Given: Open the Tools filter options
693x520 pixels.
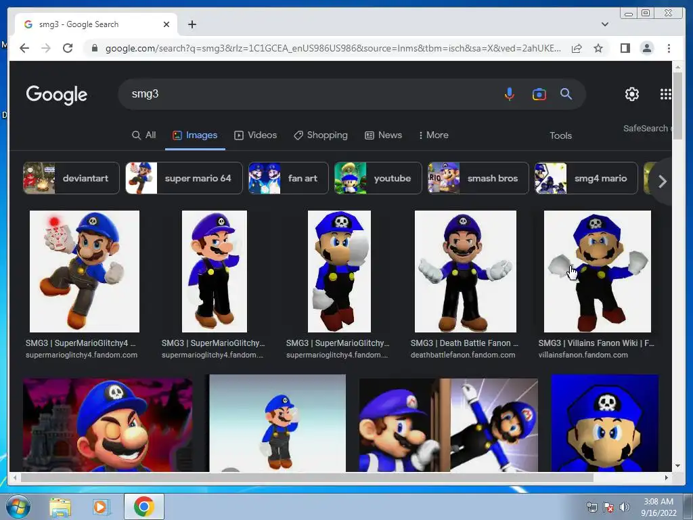Looking at the screenshot, I should (x=560, y=135).
